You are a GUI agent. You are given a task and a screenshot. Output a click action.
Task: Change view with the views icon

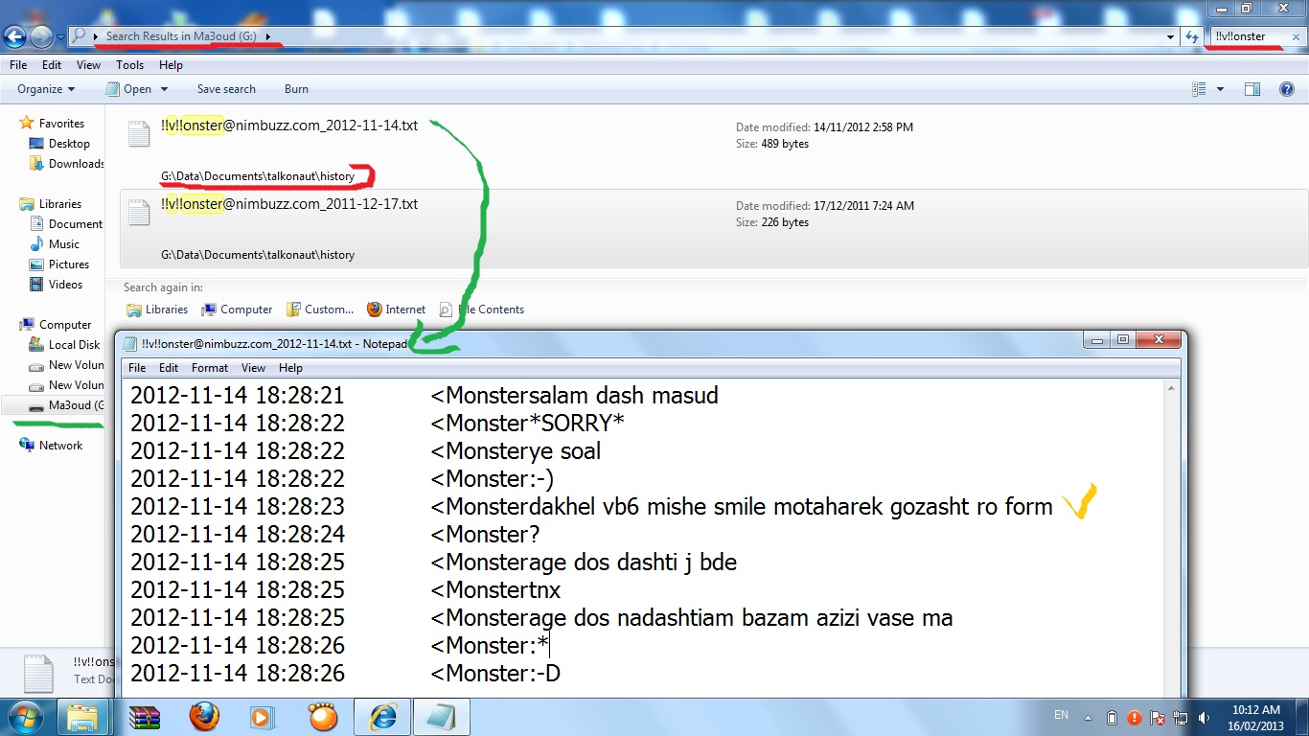click(x=1198, y=89)
